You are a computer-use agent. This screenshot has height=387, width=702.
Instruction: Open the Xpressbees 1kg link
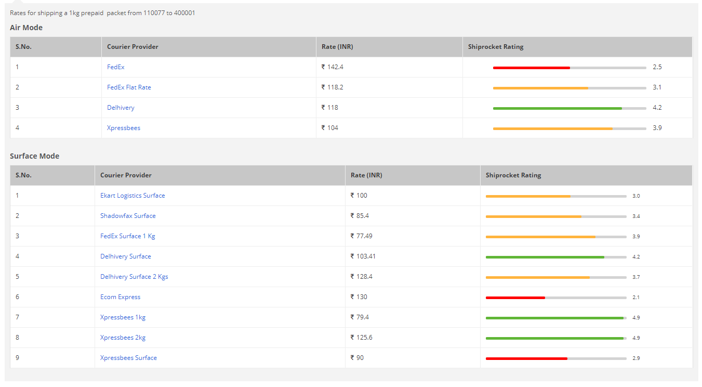click(x=123, y=317)
